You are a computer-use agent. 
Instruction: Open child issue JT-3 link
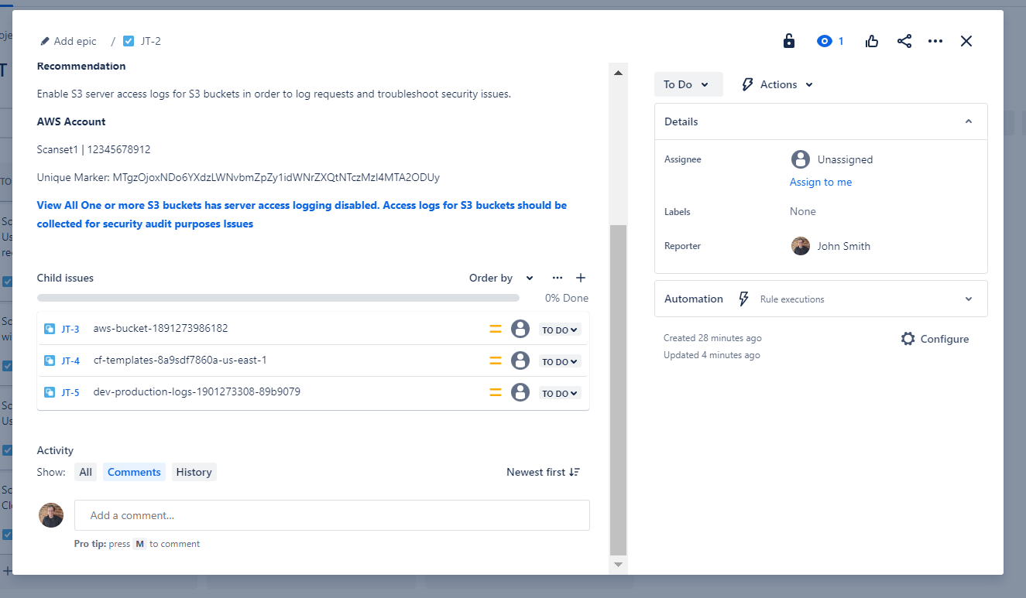click(x=70, y=329)
